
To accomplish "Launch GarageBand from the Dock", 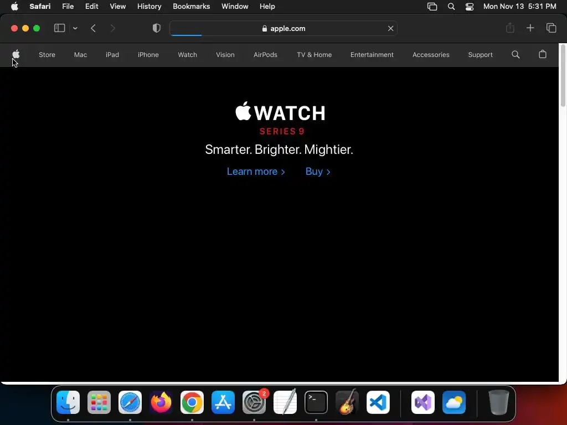I will 347,402.
